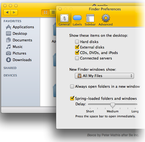Click the SHARED sidebar heading
This screenshot has height=142, width=145.
click(x=10, y=68)
